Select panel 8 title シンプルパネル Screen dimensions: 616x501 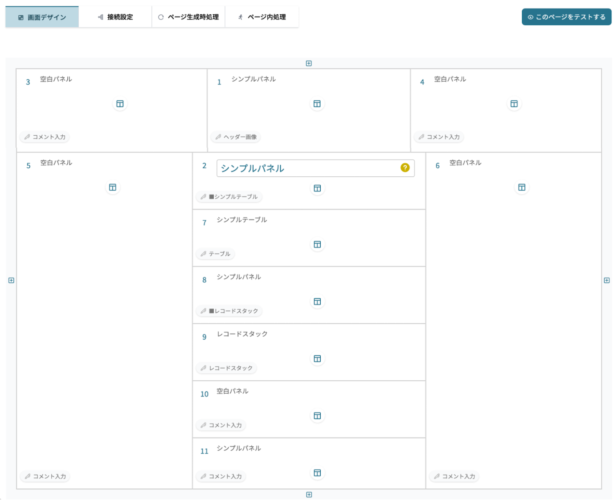click(x=239, y=277)
